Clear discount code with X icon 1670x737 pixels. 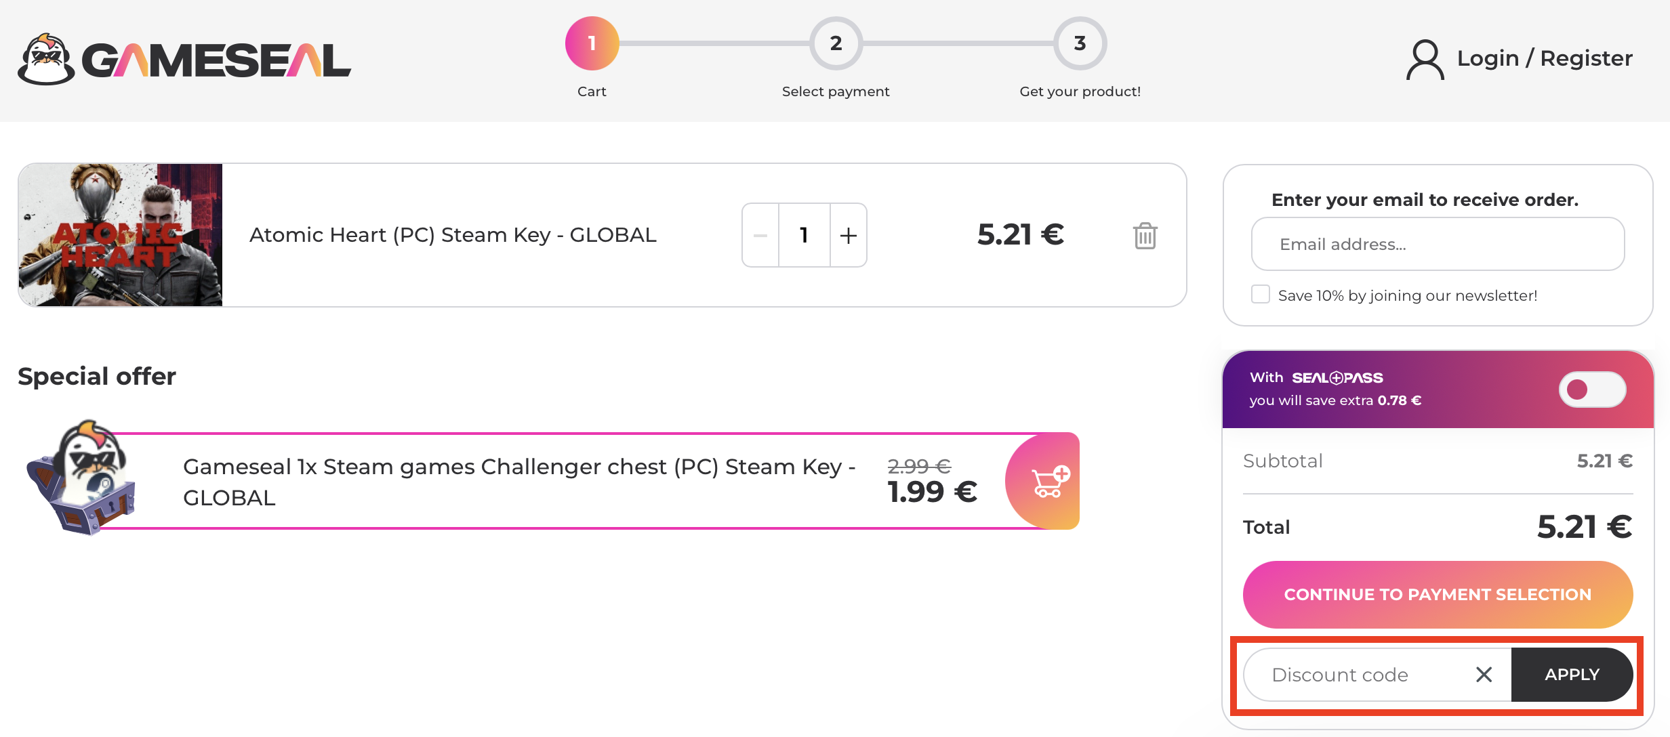click(x=1484, y=675)
